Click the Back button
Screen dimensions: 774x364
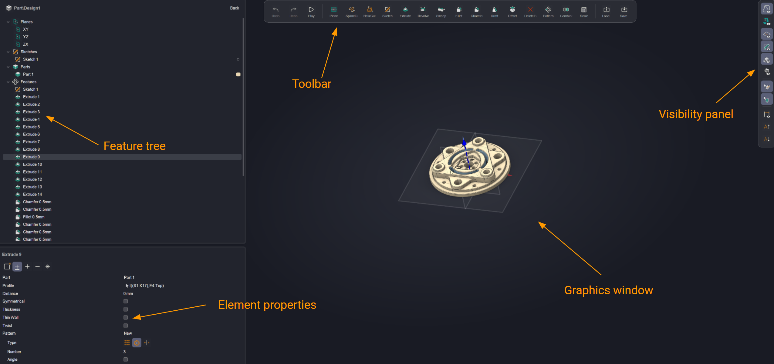(234, 8)
